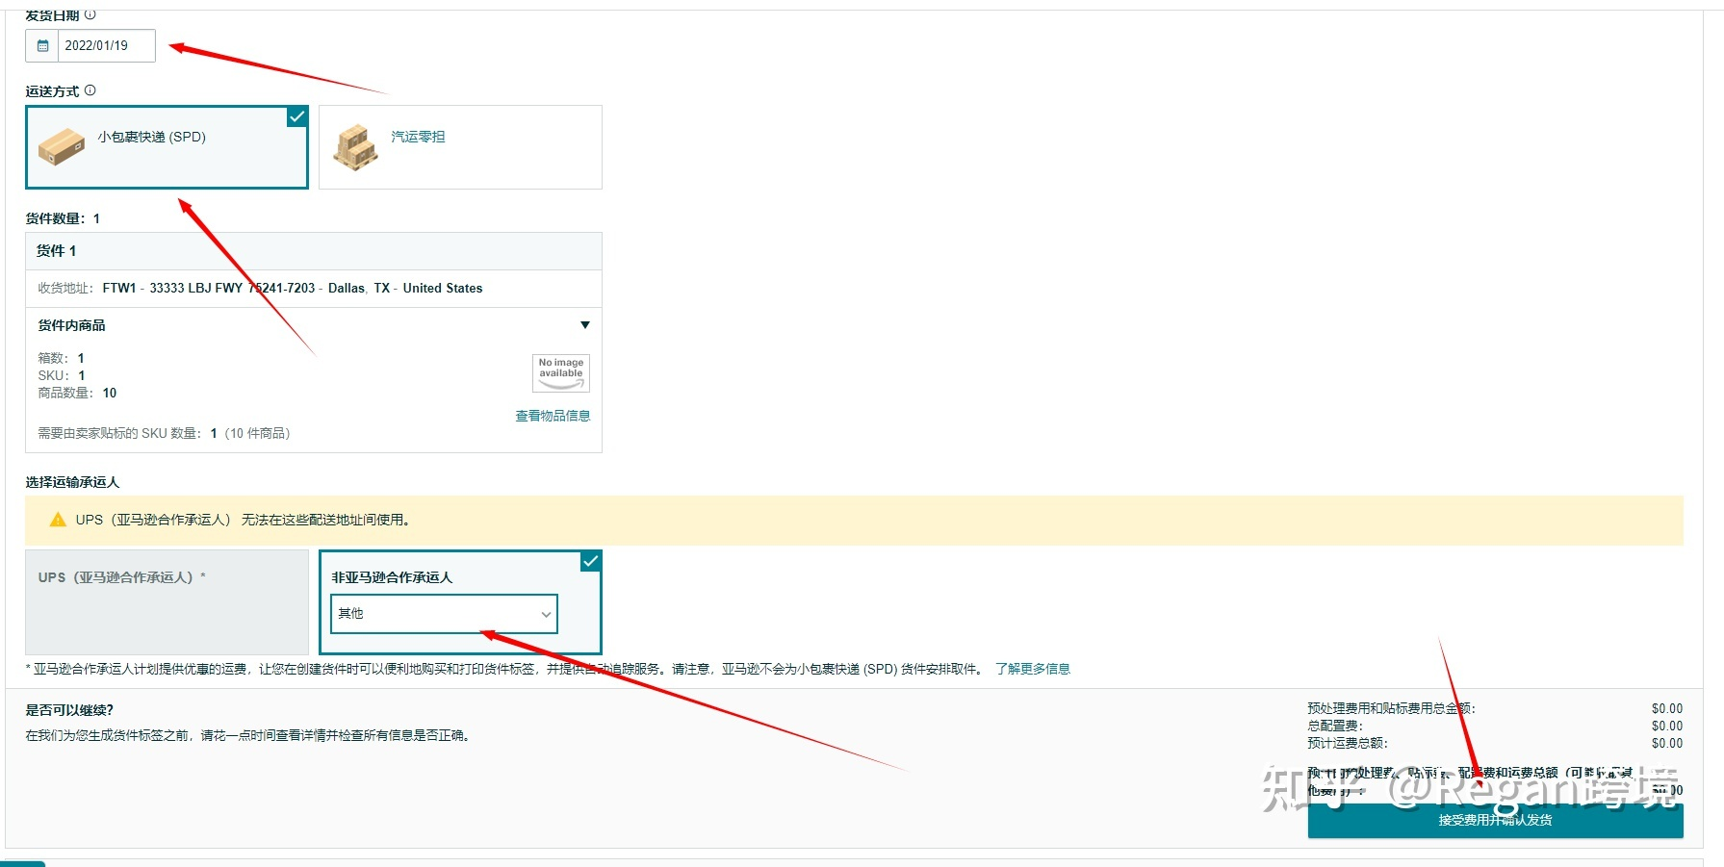
Task: Open the 查看物品信息 link
Action: coord(553,416)
